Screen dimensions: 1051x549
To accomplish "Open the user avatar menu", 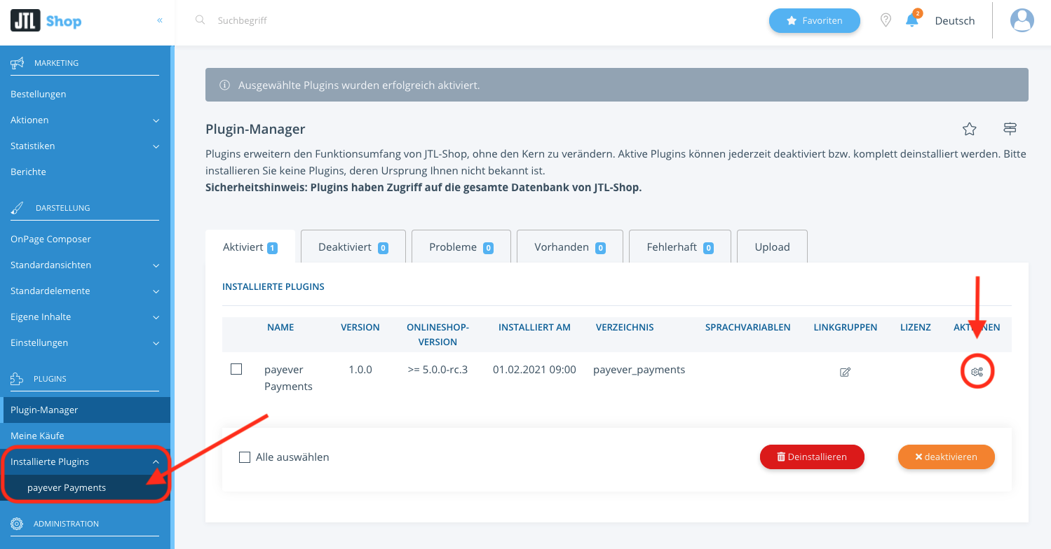I will click(x=1022, y=20).
